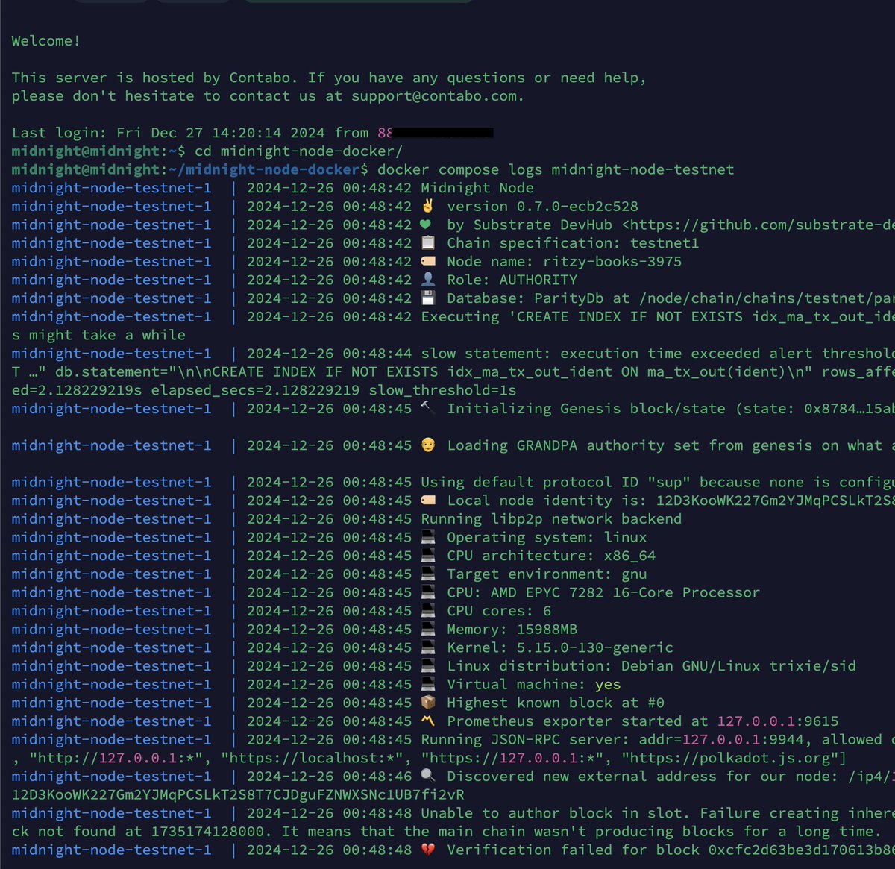Screen dimensions: 895x869
Task: Click the laptop emoji before Linux distribution
Action: click(427, 666)
